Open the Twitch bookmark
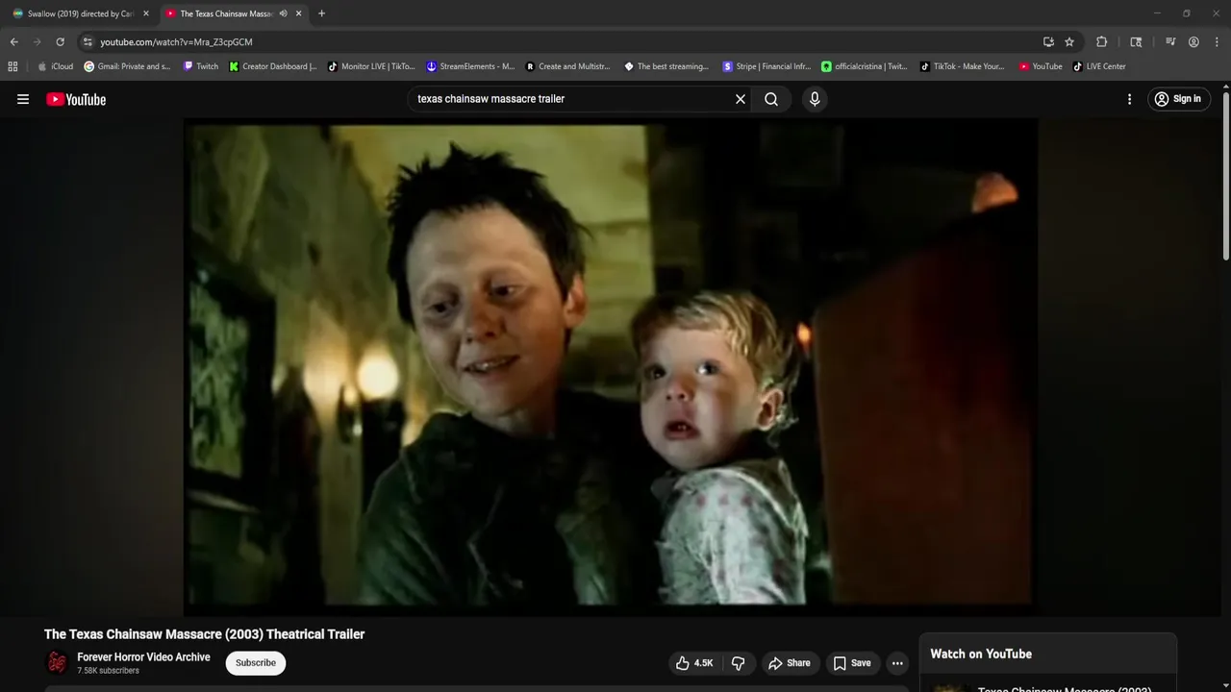The height and width of the screenshot is (692, 1231). pos(201,66)
